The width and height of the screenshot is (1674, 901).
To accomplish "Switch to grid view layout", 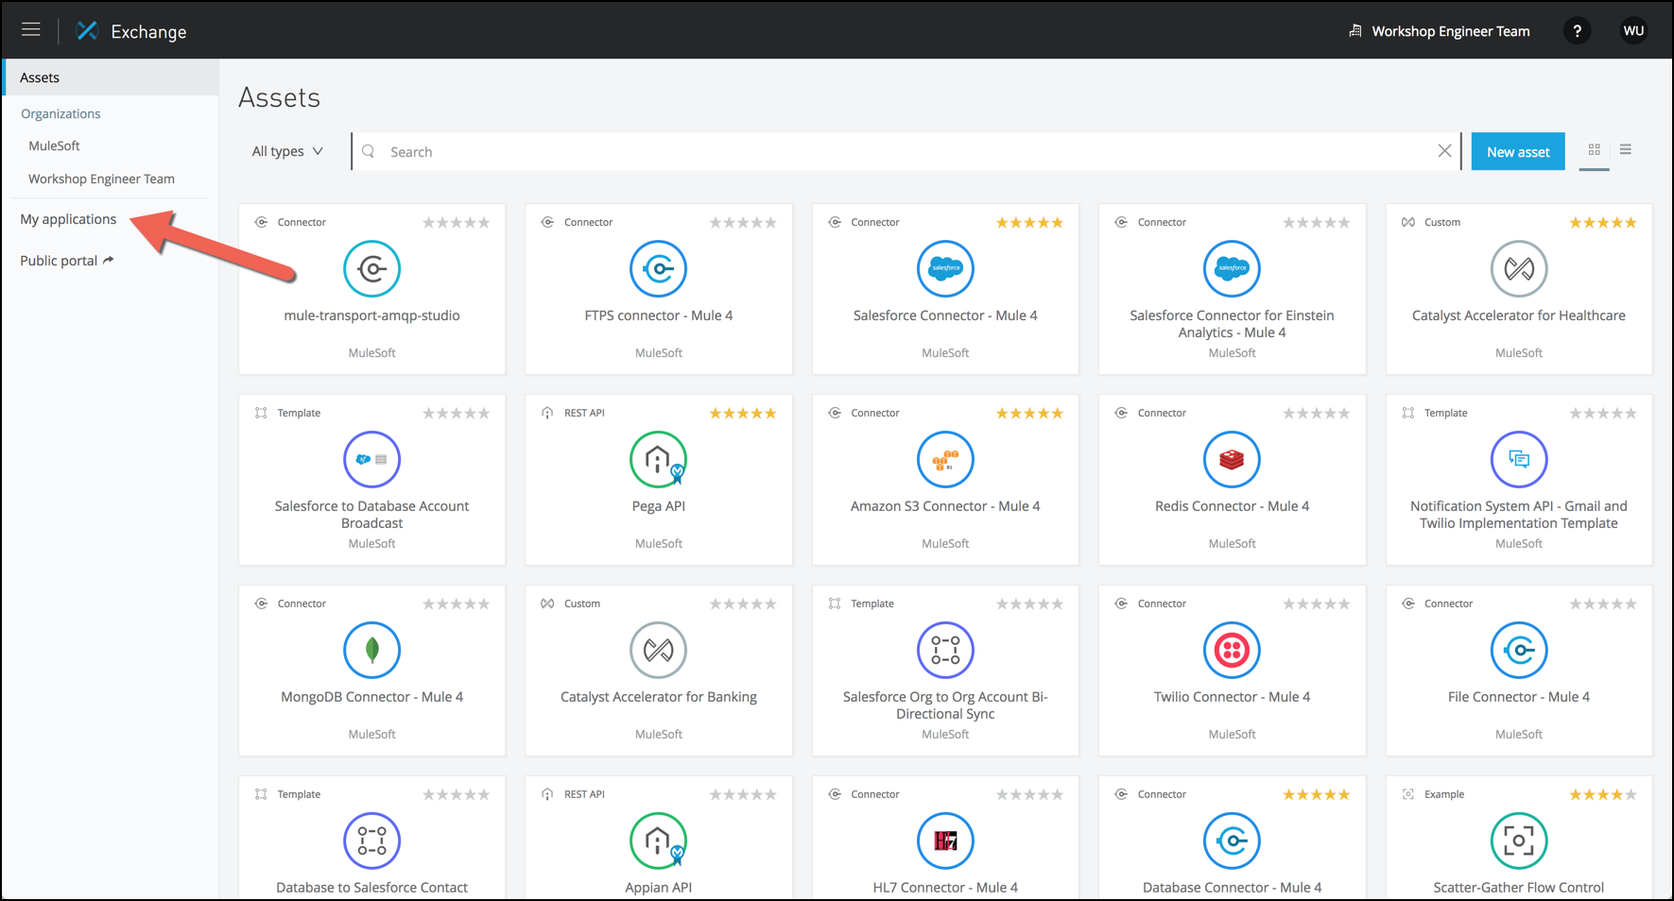I will (x=1595, y=150).
